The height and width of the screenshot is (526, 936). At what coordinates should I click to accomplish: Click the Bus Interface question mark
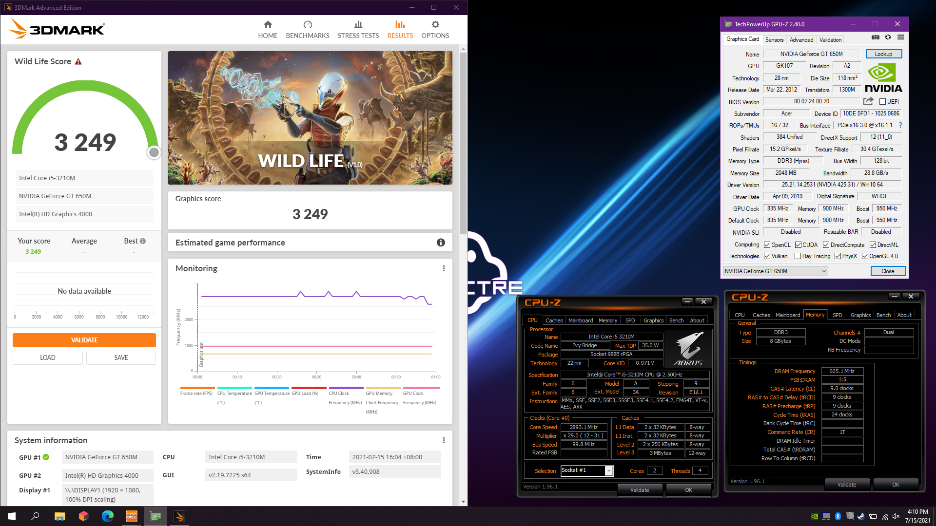900,126
